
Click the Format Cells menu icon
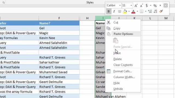(x=109, y=71)
